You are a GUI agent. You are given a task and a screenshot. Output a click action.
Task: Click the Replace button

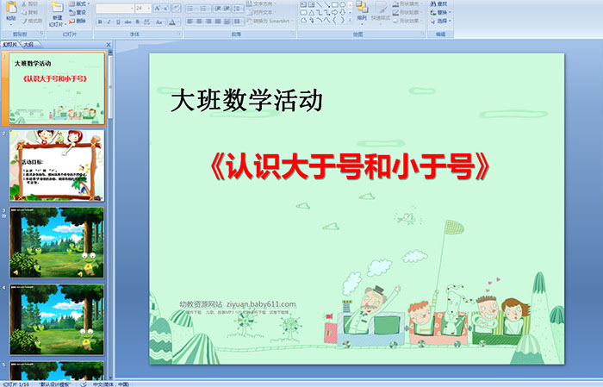click(441, 13)
